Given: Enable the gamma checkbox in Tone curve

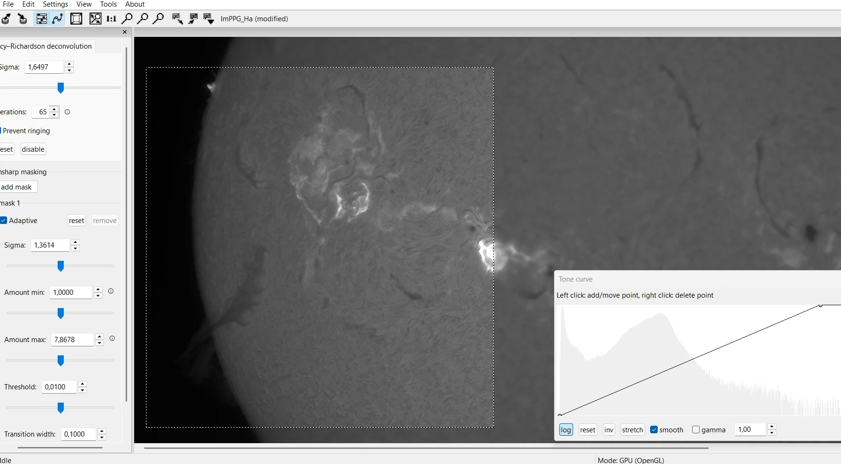Looking at the screenshot, I should pyautogui.click(x=697, y=430).
